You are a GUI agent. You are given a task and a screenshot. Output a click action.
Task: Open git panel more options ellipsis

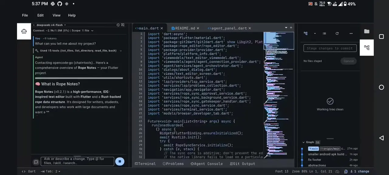[351, 33]
